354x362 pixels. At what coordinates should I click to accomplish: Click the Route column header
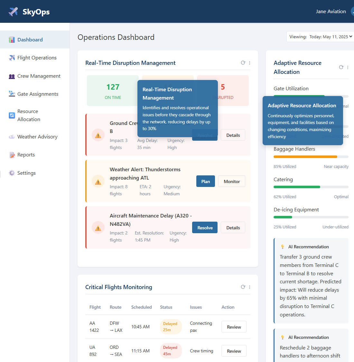[116, 307]
